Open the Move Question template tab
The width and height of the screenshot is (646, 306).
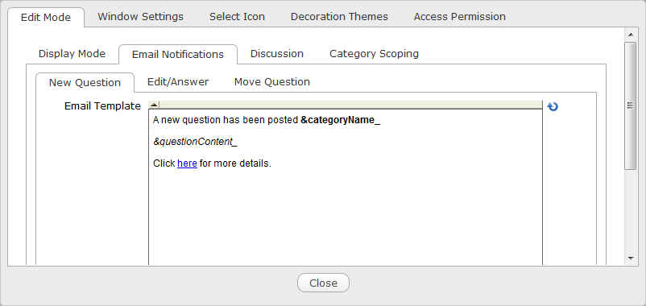[272, 82]
